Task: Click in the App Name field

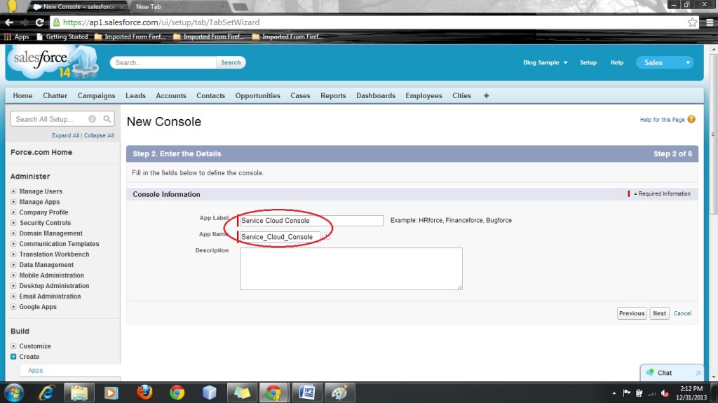Action: [279, 237]
